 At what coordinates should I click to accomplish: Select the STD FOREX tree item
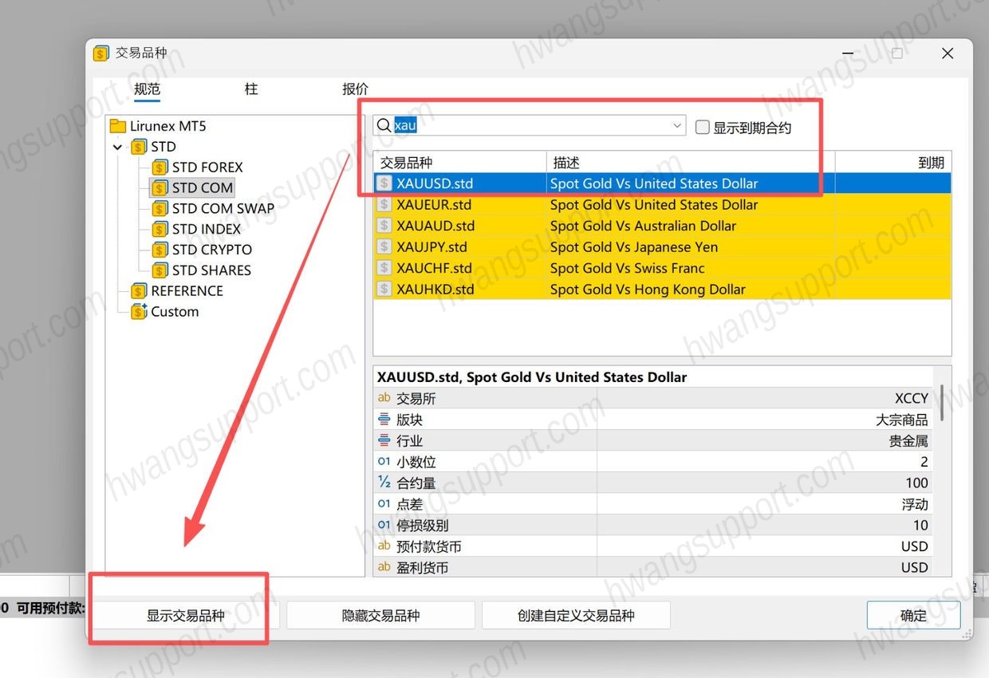click(x=207, y=168)
